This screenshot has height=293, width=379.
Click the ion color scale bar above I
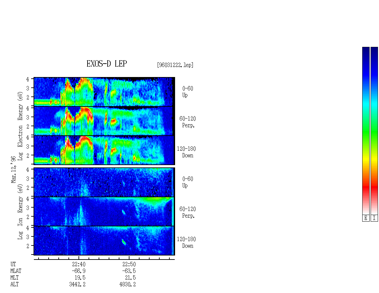coord(374,131)
